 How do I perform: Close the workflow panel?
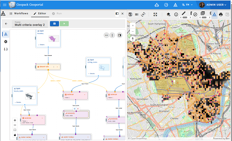tap(123, 13)
